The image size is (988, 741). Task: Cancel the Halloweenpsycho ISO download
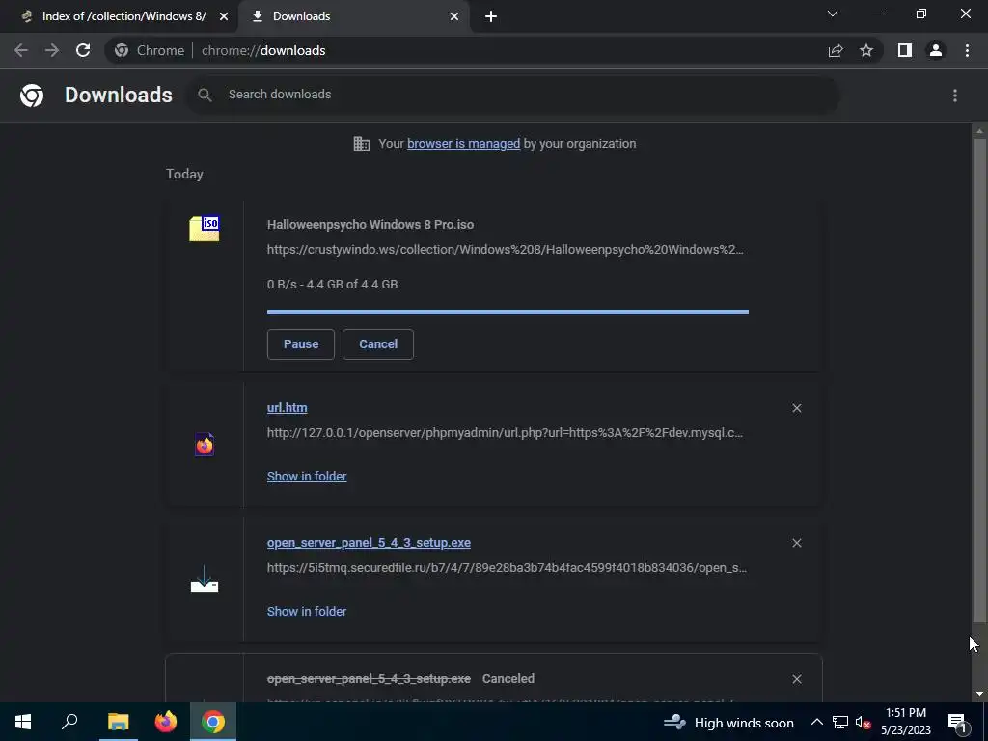(x=378, y=344)
